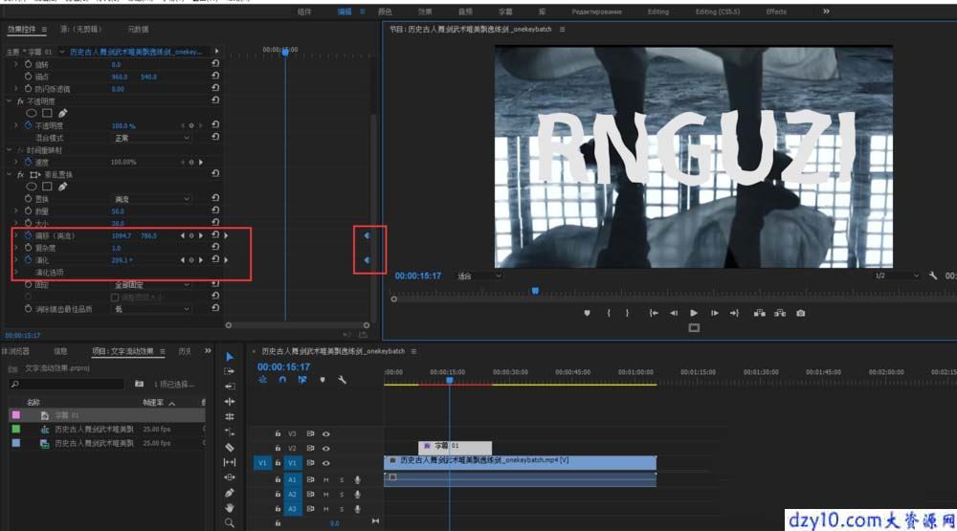957x531 pixels.
Task: Click the Lift button in Program monitor
Action: coord(759,313)
